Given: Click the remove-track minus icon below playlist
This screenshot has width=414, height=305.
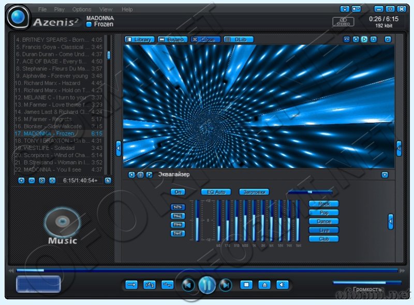Looking at the screenshot, I should click(x=32, y=180).
